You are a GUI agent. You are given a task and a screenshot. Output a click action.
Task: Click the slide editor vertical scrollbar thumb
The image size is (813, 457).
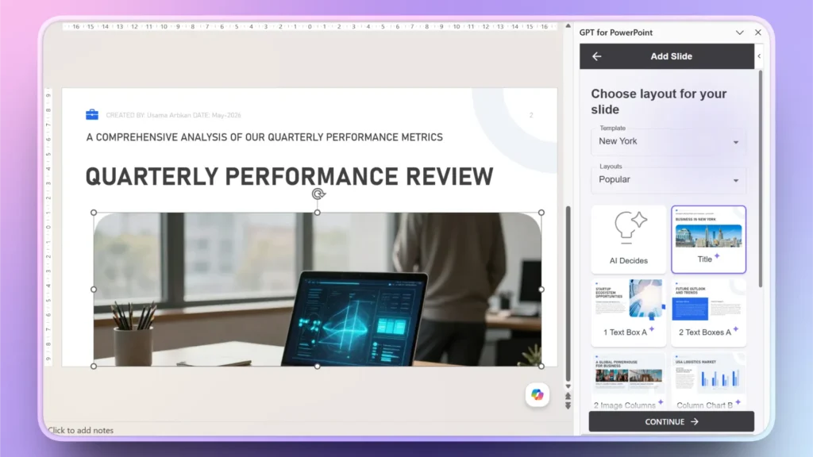click(568, 294)
